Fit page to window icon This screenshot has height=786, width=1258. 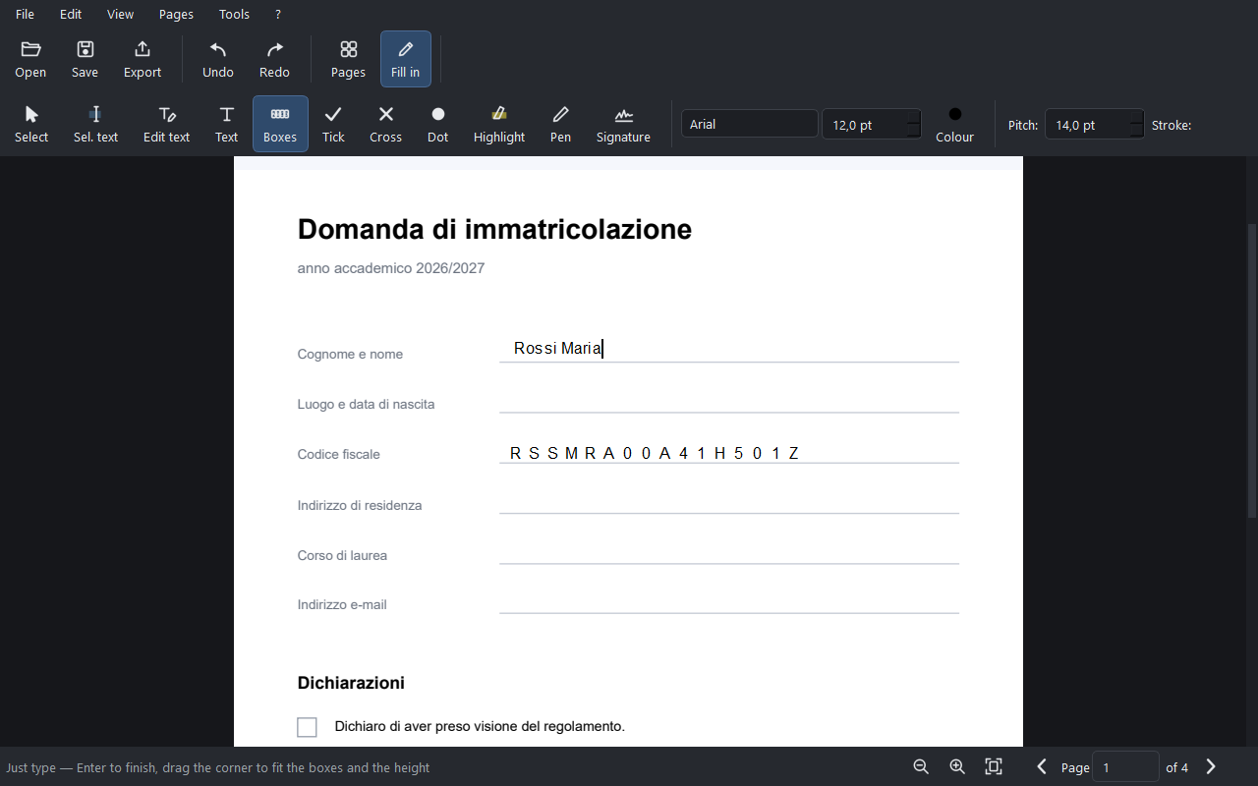click(x=994, y=766)
